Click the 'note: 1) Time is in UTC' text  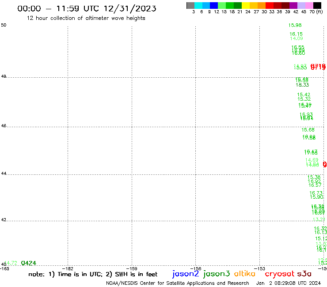(65, 274)
